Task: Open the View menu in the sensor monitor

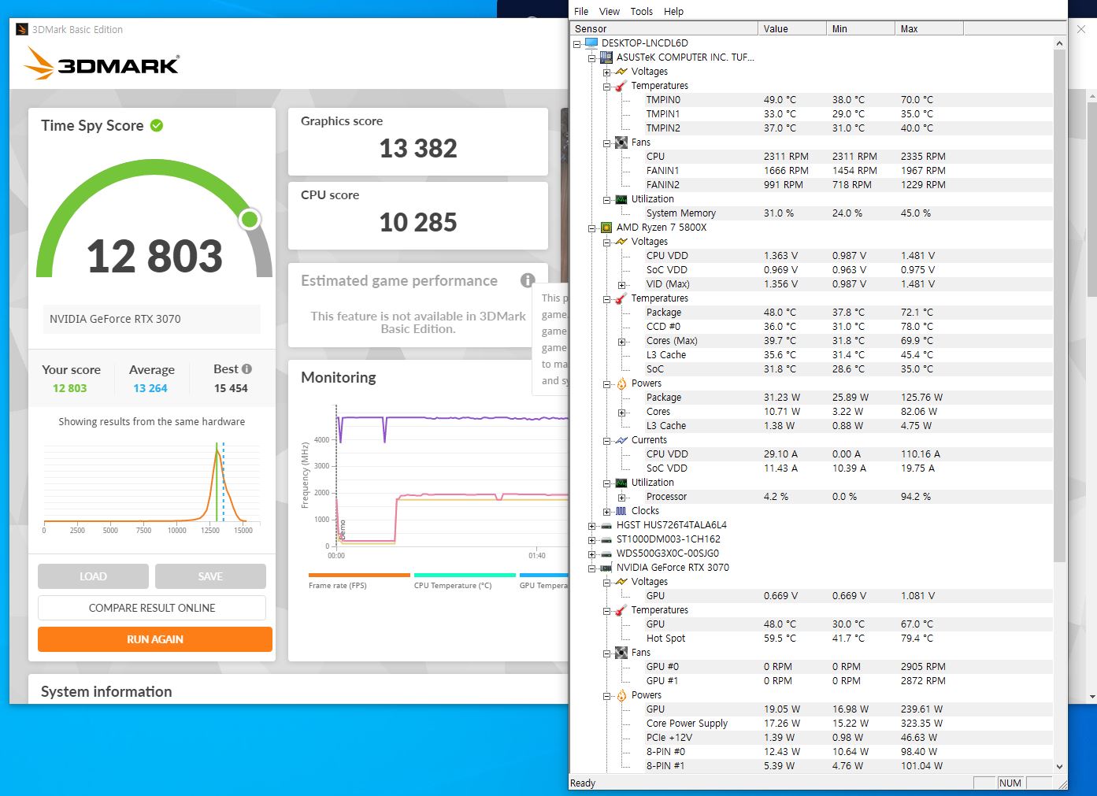Action: (x=610, y=11)
